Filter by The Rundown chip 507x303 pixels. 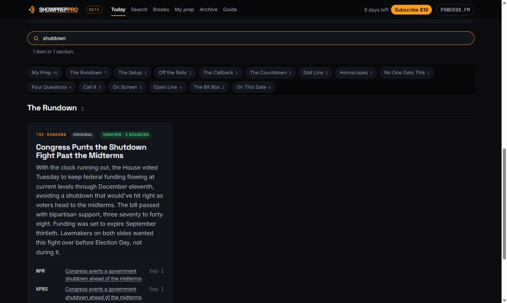tap(88, 73)
